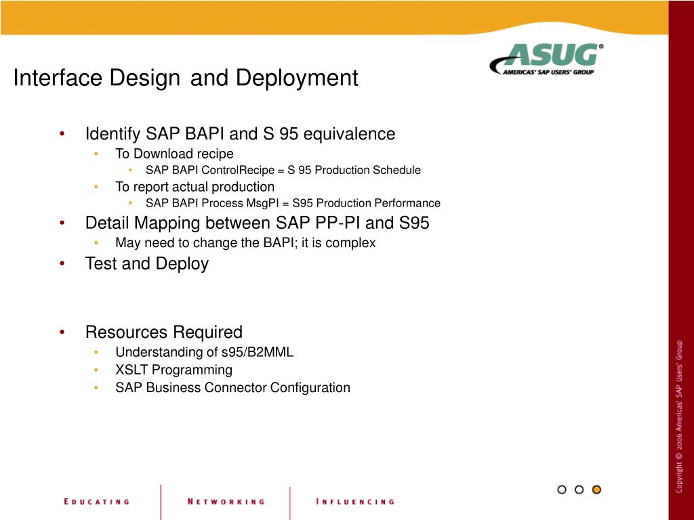Select the NETWORKING footer word
Image resolution: width=694 pixels, height=520 pixels.
[x=226, y=502]
